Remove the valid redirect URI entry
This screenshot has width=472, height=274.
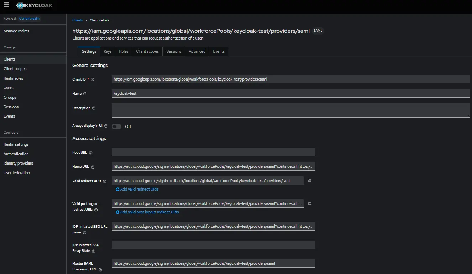[x=309, y=181]
